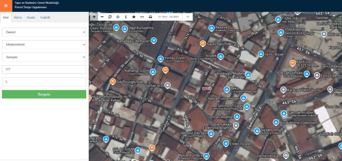Click the KALE TOST restaurant marker

pyautogui.click(x=293, y=63)
